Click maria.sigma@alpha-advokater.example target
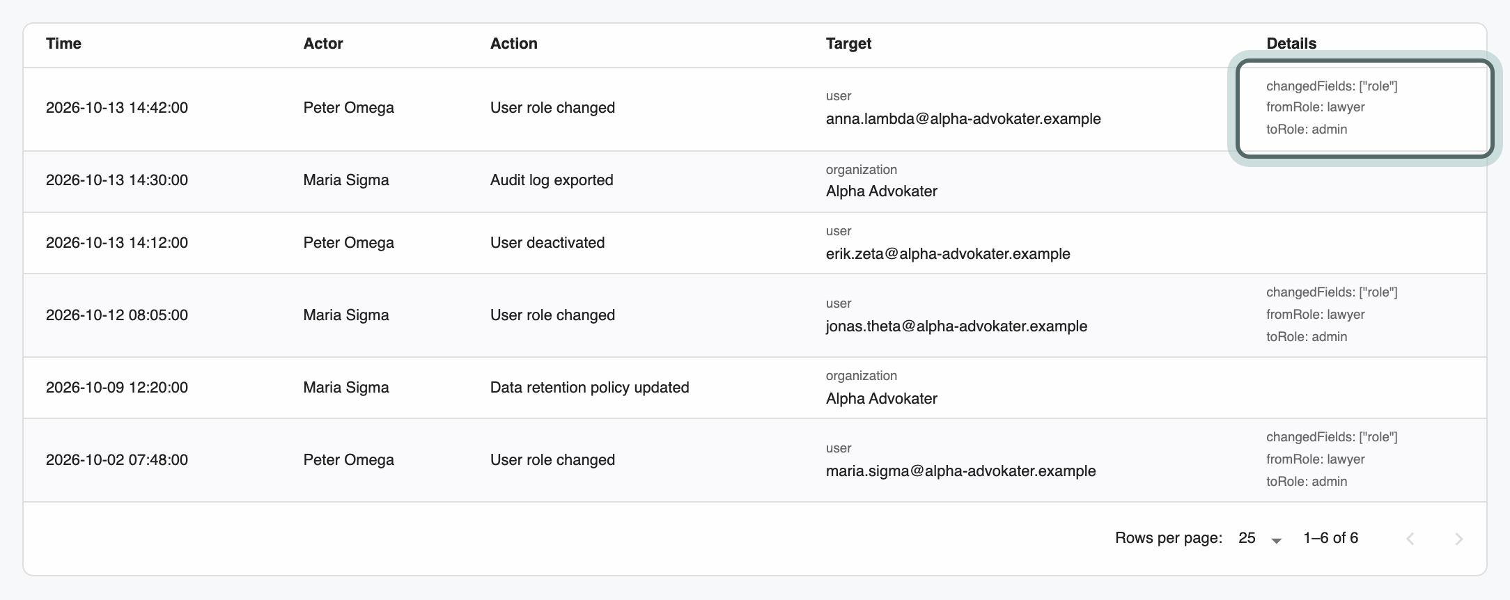The width and height of the screenshot is (1510, 600). [x=960, y=471]
